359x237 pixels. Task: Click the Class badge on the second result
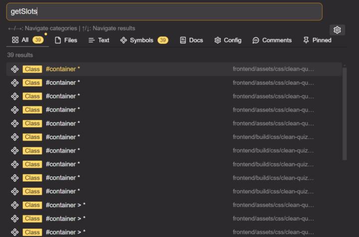[32, 83]
